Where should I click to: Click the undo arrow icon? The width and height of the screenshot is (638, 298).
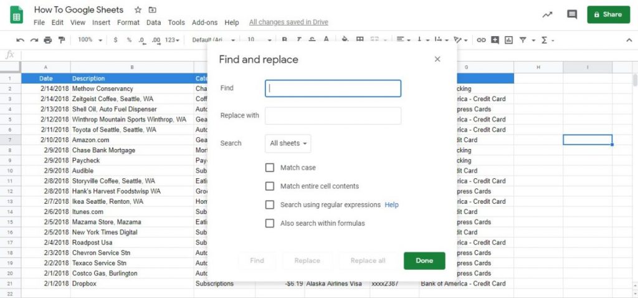point(21,40)
